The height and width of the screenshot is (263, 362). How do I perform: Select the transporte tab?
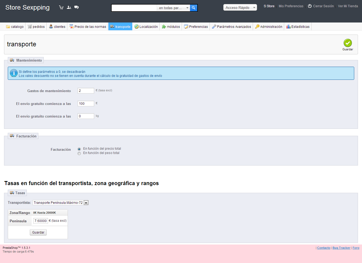point(120,27)
